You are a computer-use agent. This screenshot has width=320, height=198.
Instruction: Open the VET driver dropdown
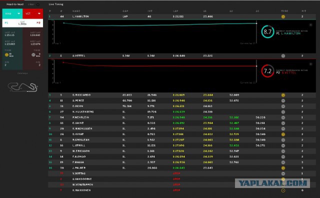33,13
